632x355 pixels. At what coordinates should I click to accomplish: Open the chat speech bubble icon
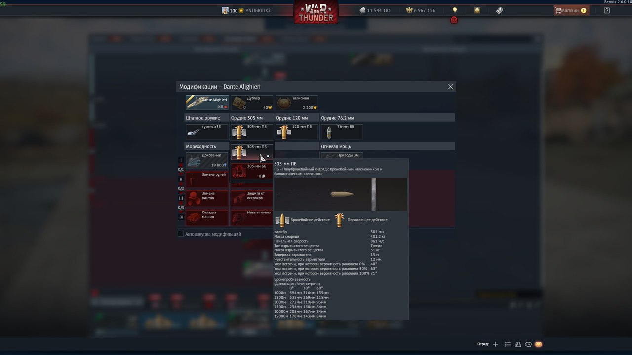[528, 344]
